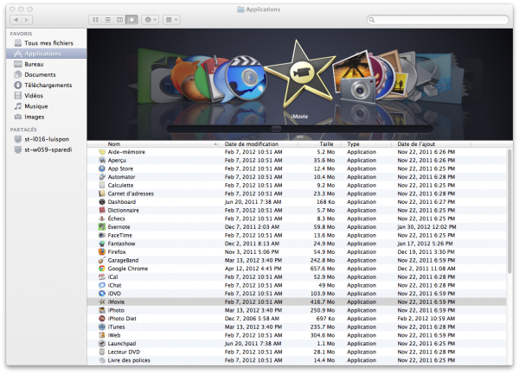Select the GarageBand guitar icon
Screen dimensions: 519x374
[x=102, y=260]
